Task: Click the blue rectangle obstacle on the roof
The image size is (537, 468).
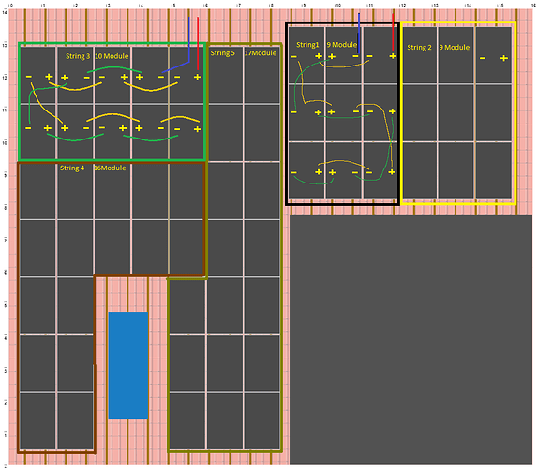Action: pos(128,365)
